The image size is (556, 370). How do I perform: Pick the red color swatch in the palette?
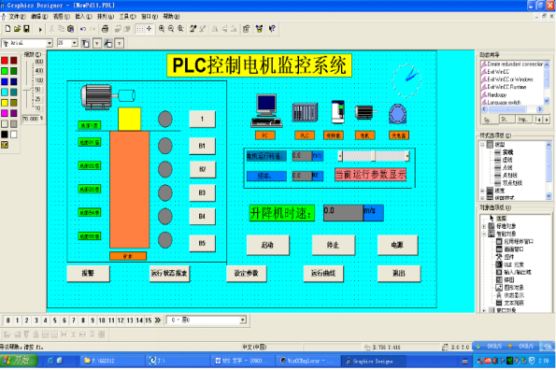(5, 61)
